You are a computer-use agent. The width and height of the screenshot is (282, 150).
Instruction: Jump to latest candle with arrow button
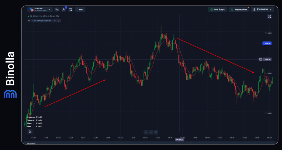156,132
